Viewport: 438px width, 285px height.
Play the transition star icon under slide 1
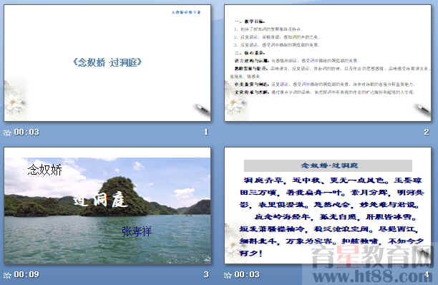(7, 132)
